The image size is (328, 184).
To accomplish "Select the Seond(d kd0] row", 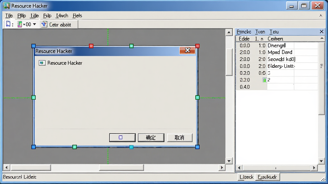I will click(x=277, y=59).
